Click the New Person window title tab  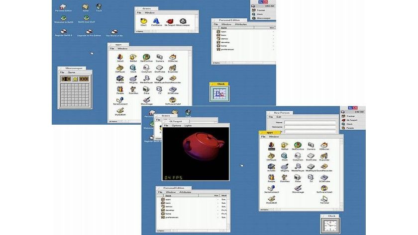pos(279,113)
